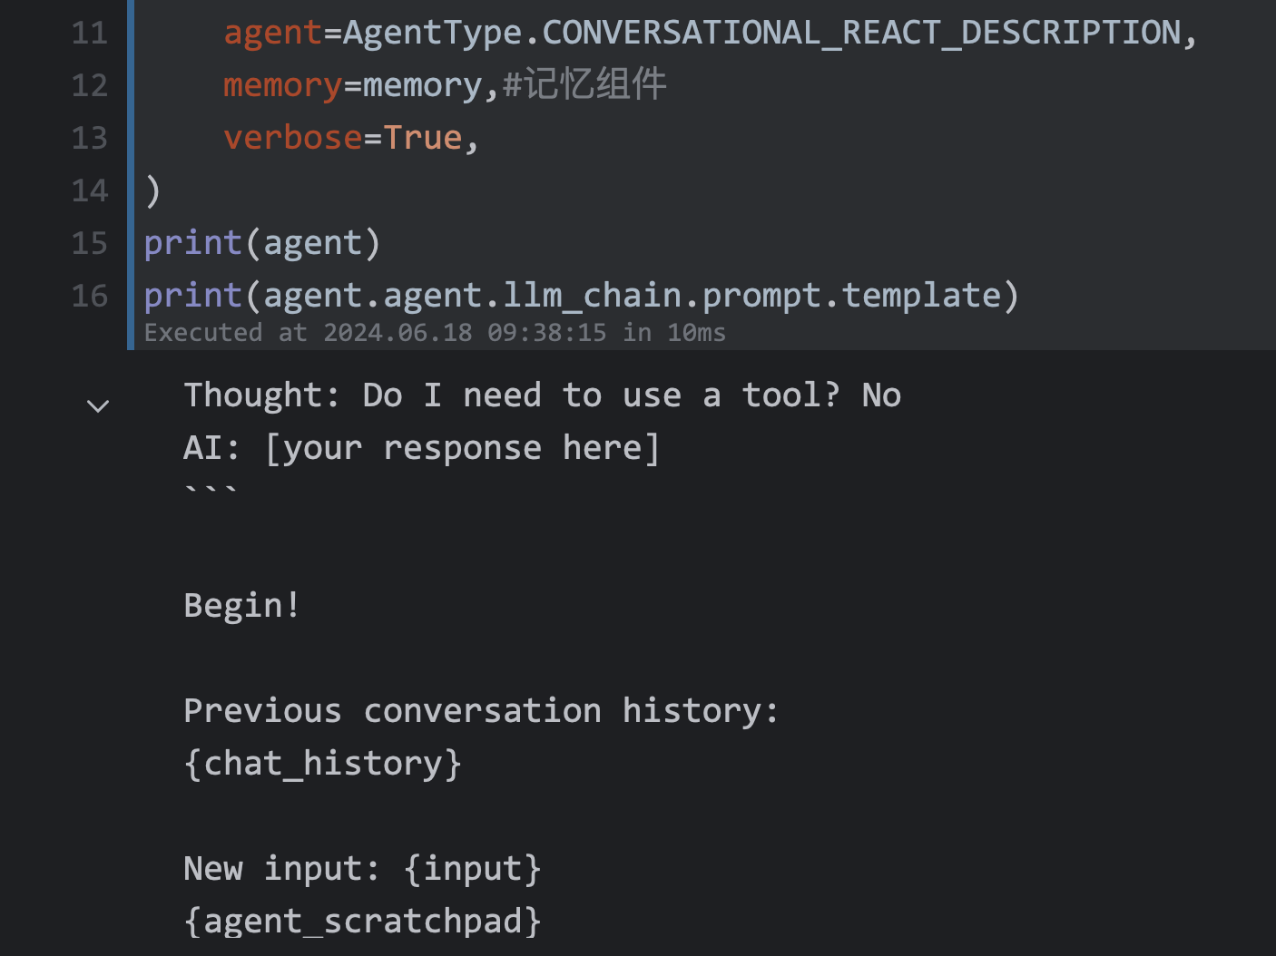Screen dimensions: 1276x956
Task: Click line number 14 in the gutter
Action: pos(89,191)
